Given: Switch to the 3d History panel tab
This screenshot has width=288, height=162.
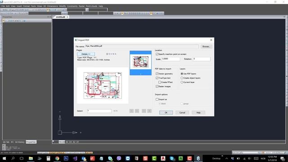Looking at the screenshot, I should pyautogui.click(x=20, y=142).
